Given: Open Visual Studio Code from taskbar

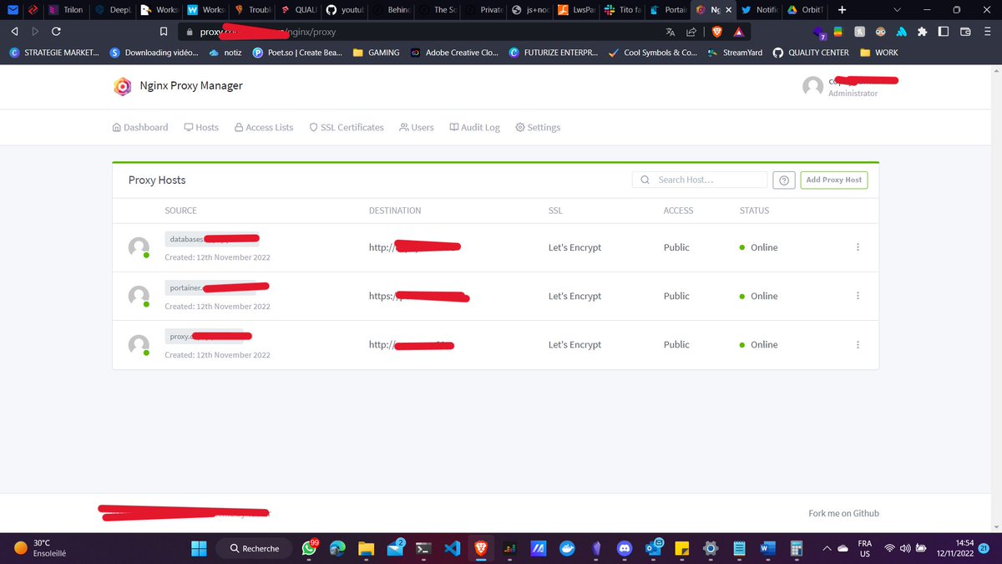Looking at the screenshot, I should [453, 548].
